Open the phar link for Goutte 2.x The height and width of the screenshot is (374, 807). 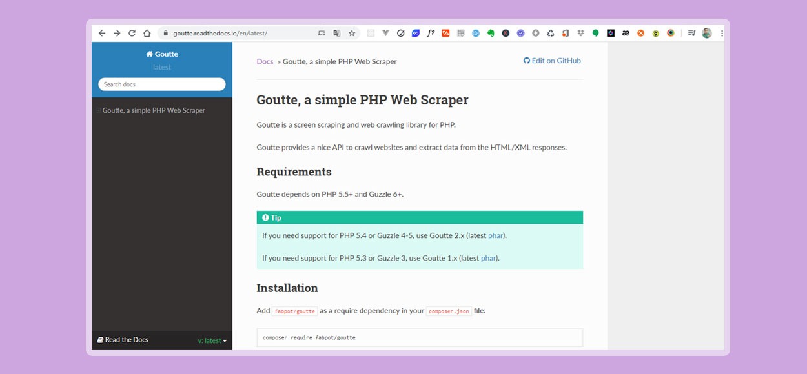(495, 235)
